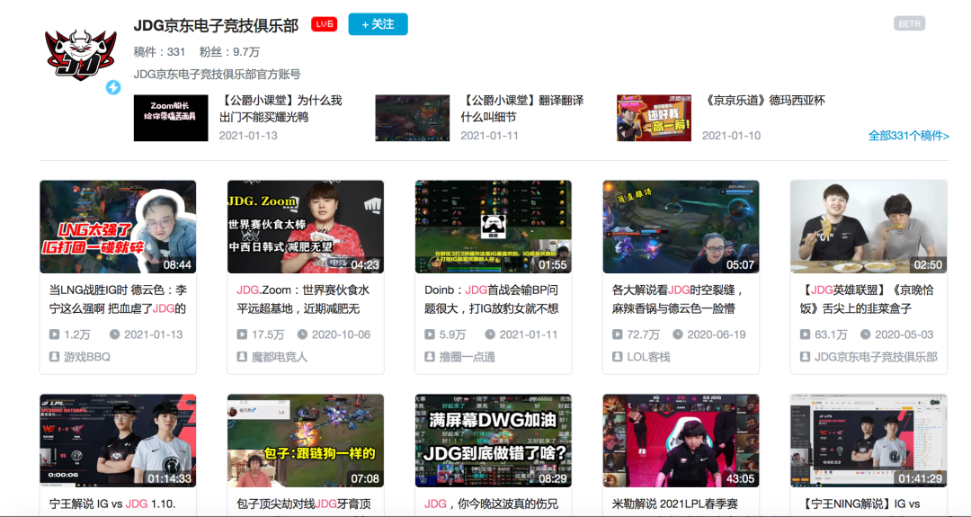Click the uploader icon beside LOL客栈
This screenshot has height=517, width=971.
pyautogui.click(x=617, y=357)
